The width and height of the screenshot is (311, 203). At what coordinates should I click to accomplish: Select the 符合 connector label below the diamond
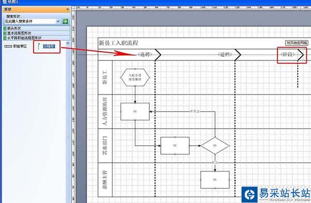pos(215,163)
